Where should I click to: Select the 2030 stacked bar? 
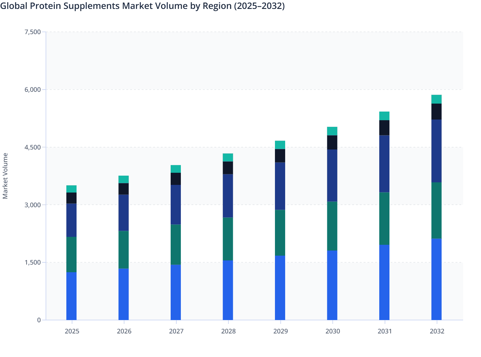click(x=333, y=223)
